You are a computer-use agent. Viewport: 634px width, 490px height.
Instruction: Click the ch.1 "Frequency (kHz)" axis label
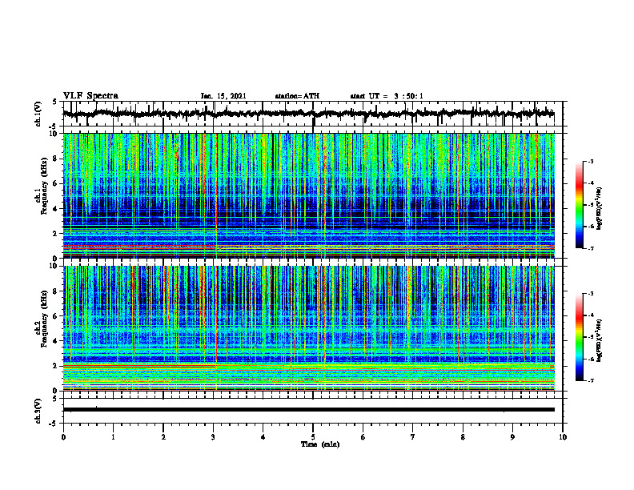(x=44, y=186)
